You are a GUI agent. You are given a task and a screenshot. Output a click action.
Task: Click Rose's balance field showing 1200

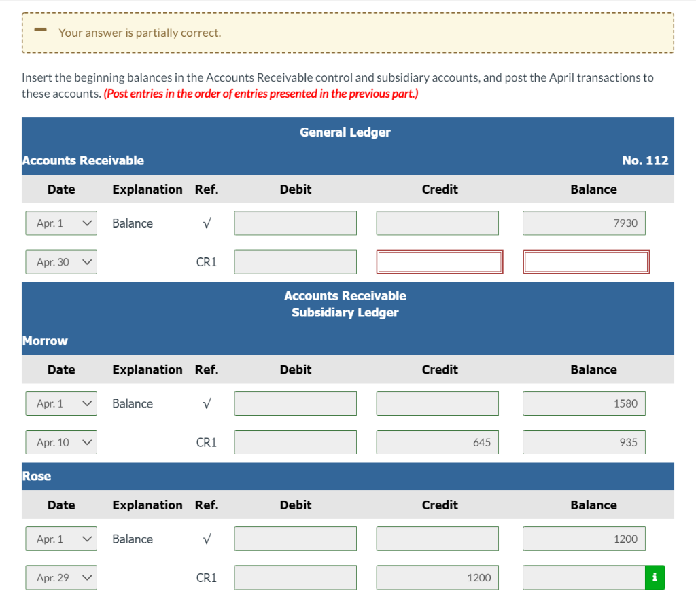(x=583, y=539)
